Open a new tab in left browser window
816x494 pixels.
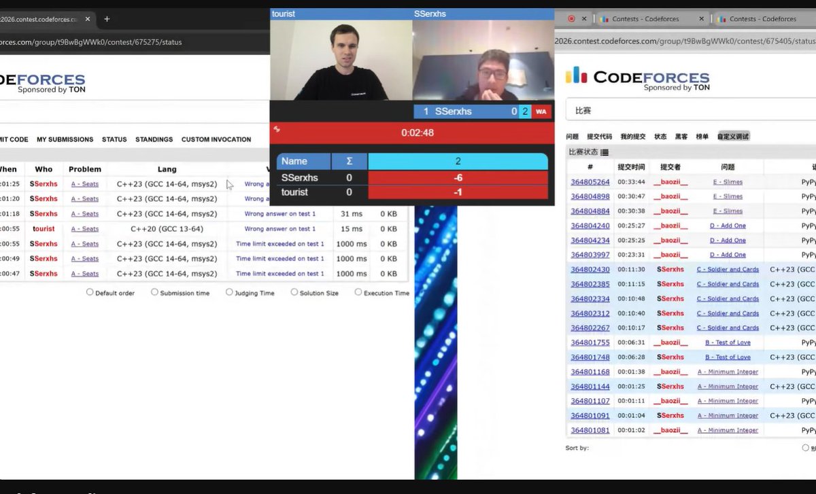(x=107, y=19)
